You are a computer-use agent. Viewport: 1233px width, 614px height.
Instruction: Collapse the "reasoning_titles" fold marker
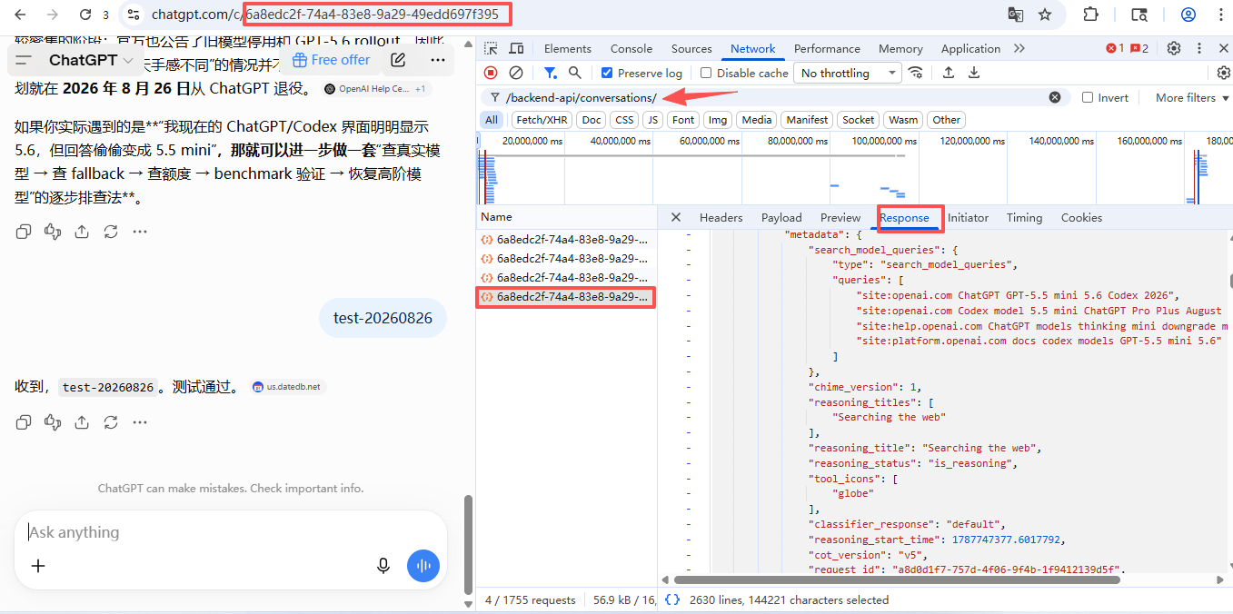point(688,402)
